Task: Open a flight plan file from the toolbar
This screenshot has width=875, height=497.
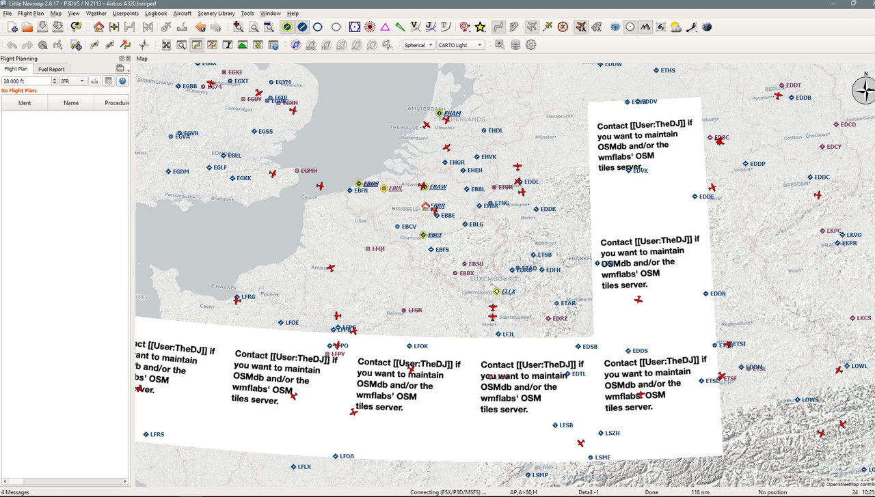Action: click(x=27, y=27)
